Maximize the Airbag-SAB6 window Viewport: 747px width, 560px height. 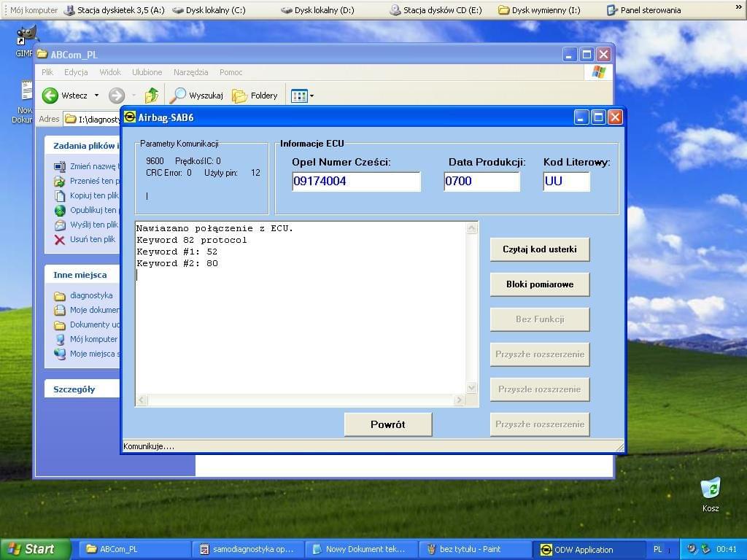(598, 117)
